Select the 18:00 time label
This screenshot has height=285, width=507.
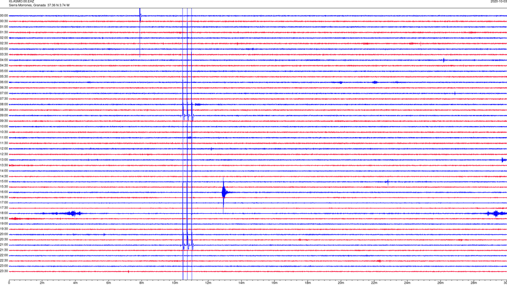pyautogui.click(x=4, y=213)
